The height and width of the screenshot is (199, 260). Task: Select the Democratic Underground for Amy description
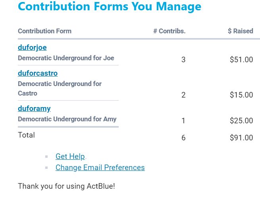tap(67, 119)
